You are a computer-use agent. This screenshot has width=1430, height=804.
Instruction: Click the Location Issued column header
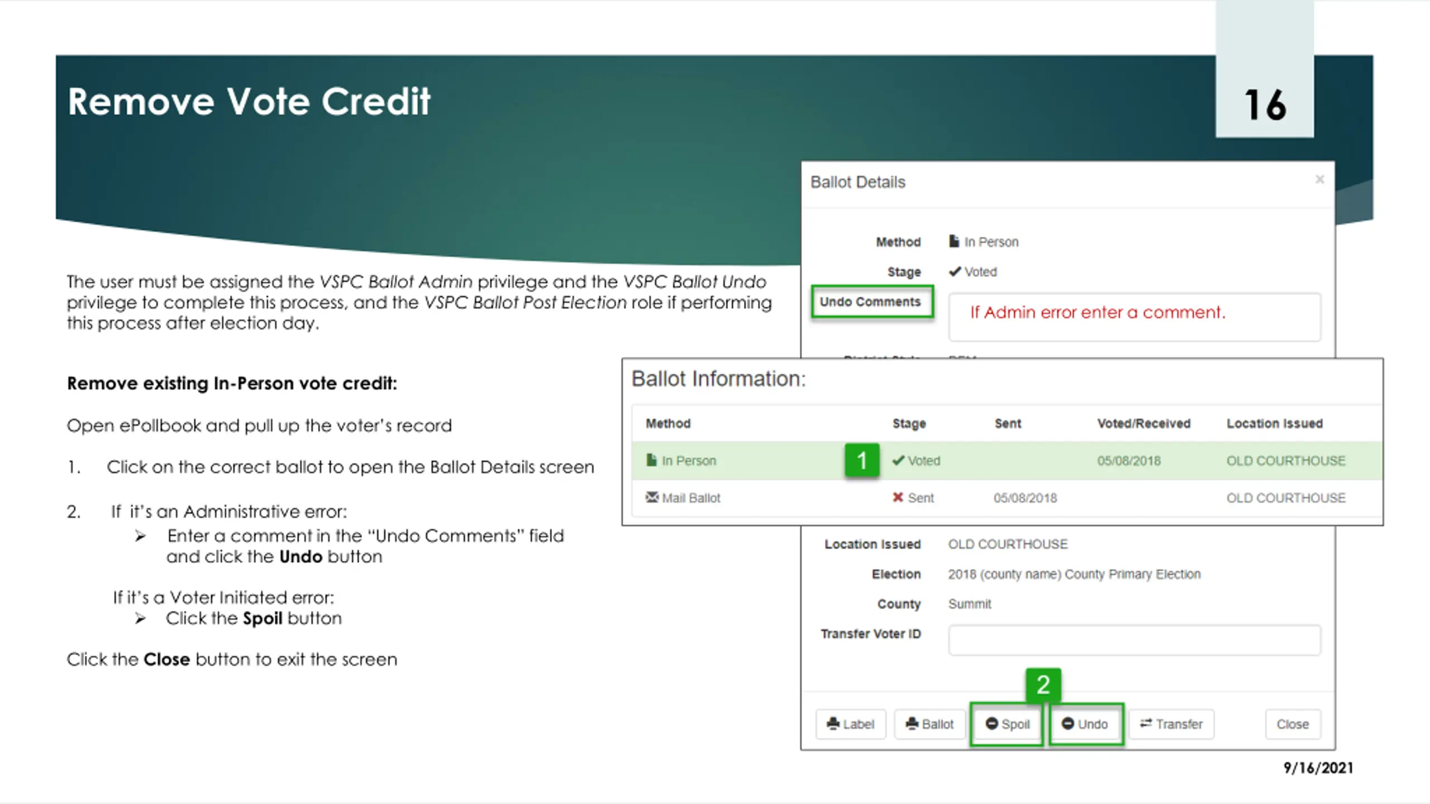click(1274, 424)
